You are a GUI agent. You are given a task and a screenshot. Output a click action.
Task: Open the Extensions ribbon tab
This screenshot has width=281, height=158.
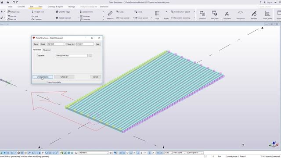point(104,7)
